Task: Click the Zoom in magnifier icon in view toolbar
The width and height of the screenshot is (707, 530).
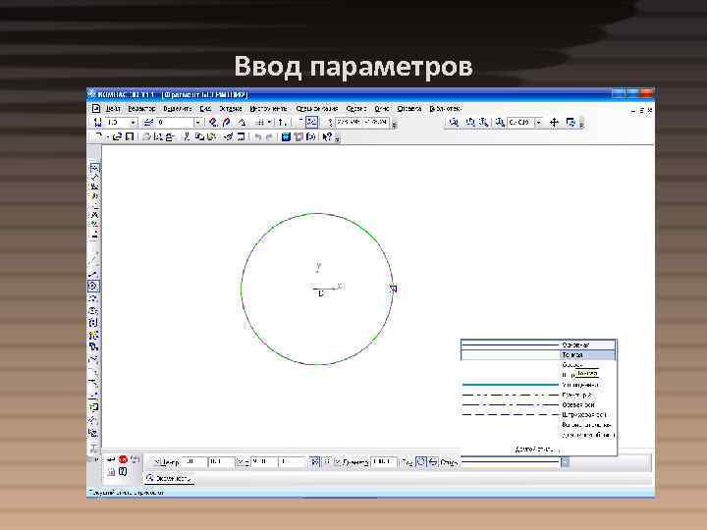Action: [x=470, y=122]
